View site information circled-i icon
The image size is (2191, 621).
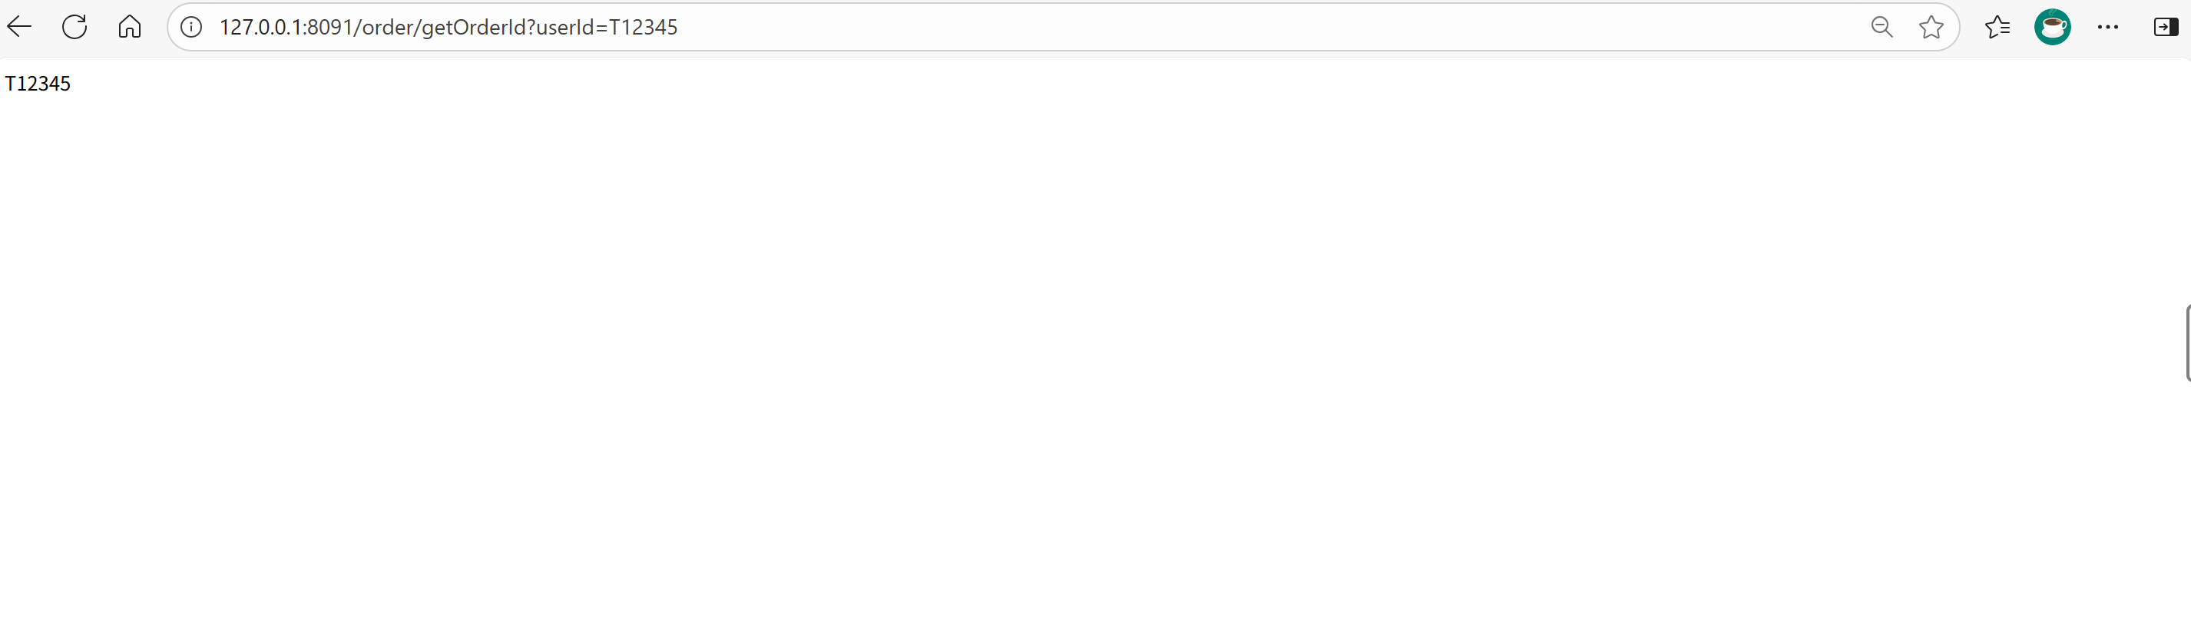tap(191, 27)
